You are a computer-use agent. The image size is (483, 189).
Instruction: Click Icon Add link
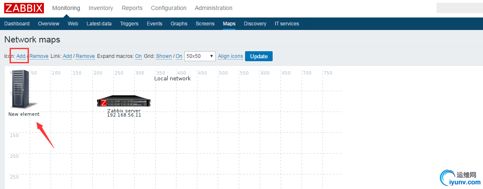coord(21,56)
